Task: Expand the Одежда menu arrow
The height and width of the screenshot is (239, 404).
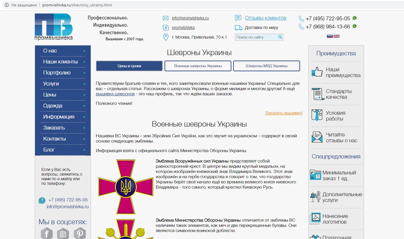Action: click(84, 106)
